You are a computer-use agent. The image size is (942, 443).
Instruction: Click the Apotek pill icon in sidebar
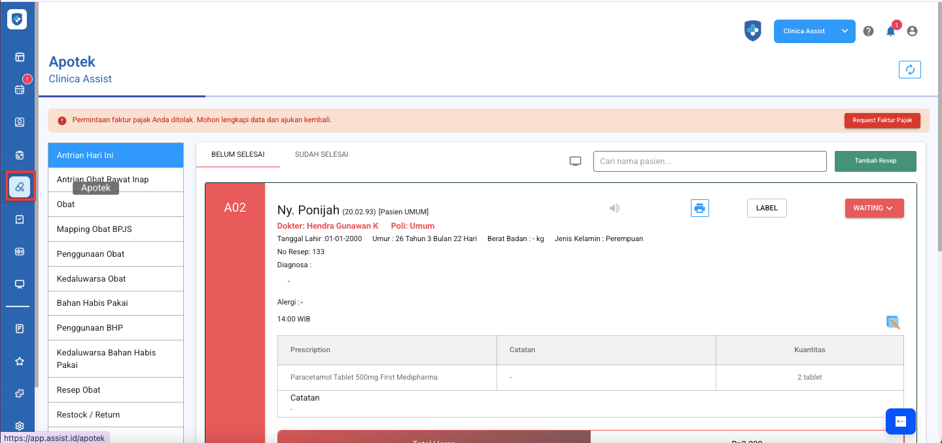(20, 187)
